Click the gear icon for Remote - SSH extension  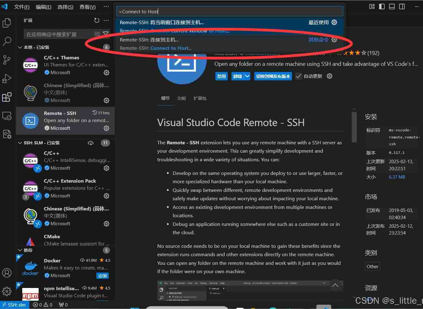pos(106,128)
